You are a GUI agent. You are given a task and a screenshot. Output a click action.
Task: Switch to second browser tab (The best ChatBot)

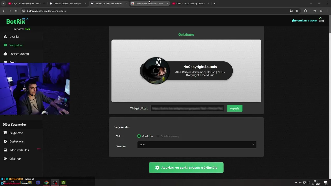(x=67, y=4)
